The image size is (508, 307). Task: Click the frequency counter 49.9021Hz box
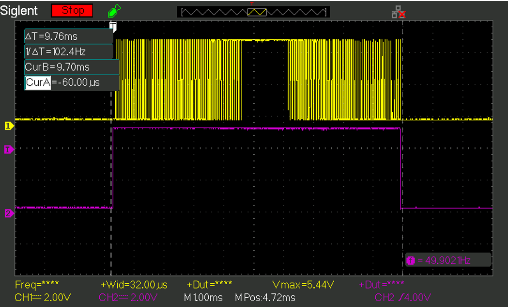click(448, 260)
